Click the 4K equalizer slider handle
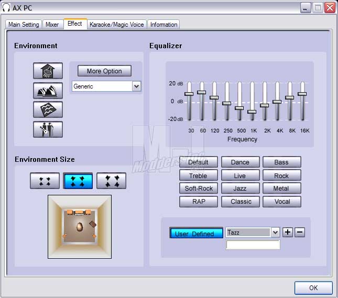Viewport: 338px width, 298px height. point(277,102)
